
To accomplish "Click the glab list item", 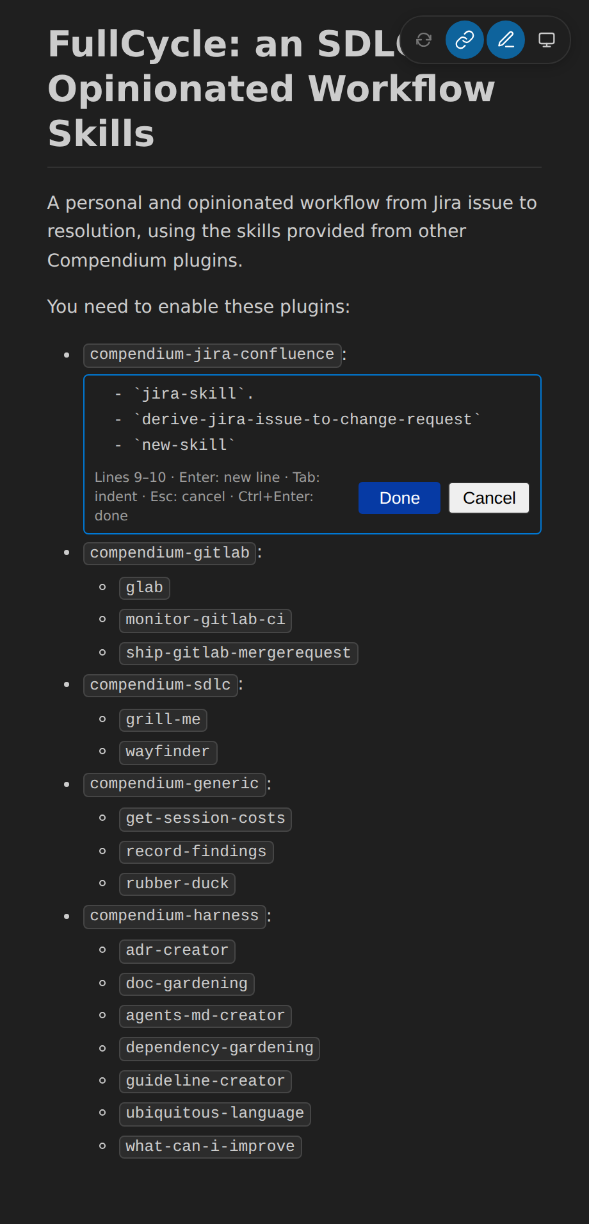I will pos(145,588).
